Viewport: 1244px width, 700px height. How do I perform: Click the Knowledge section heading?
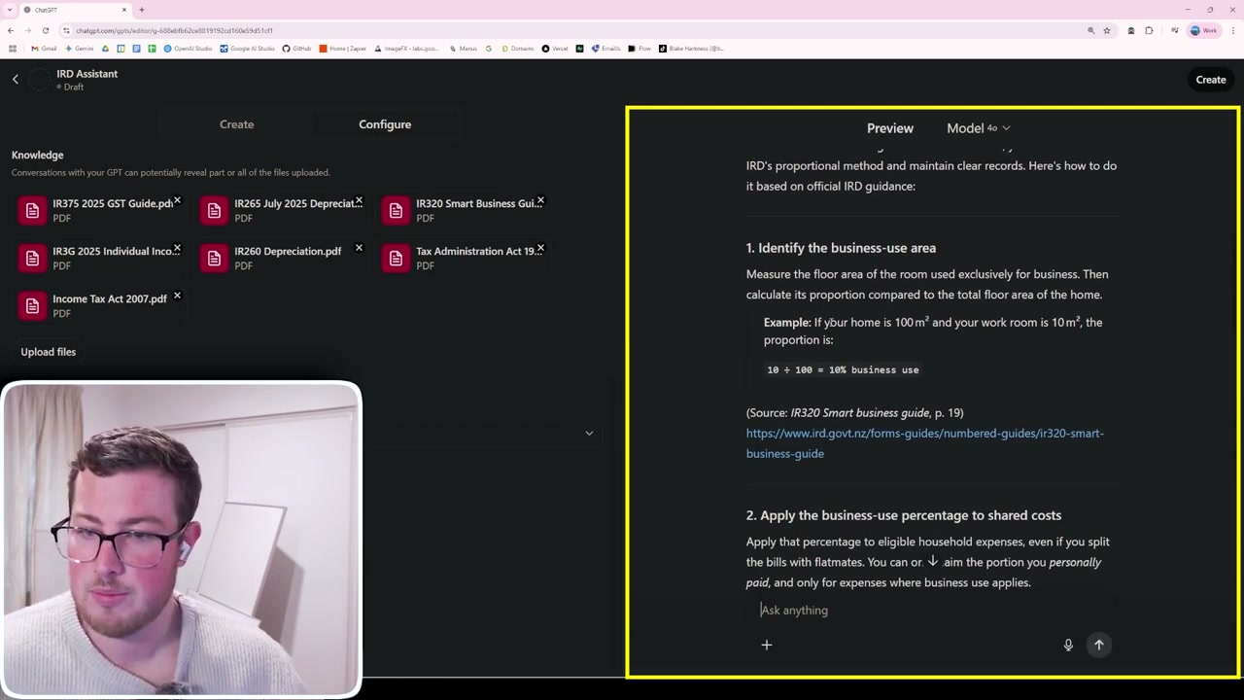pyautogui.click(x=37, y=155)
